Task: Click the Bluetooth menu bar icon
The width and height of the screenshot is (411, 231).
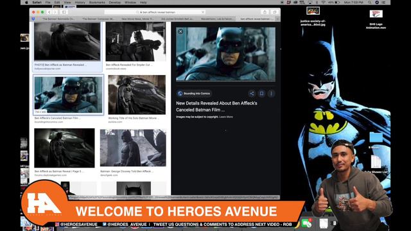Action: (317, 3)
